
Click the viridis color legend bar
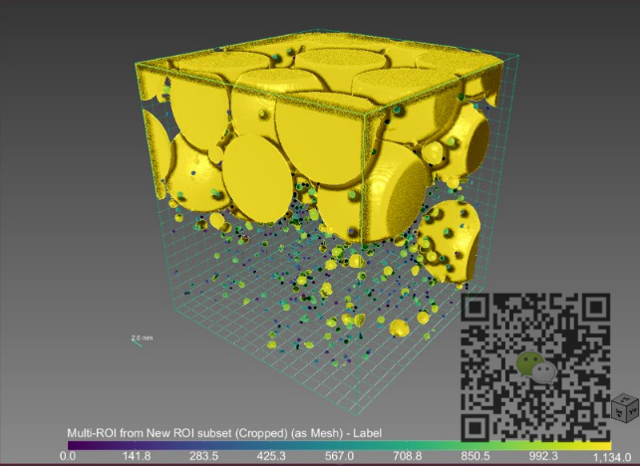click(x=339, y=446)
